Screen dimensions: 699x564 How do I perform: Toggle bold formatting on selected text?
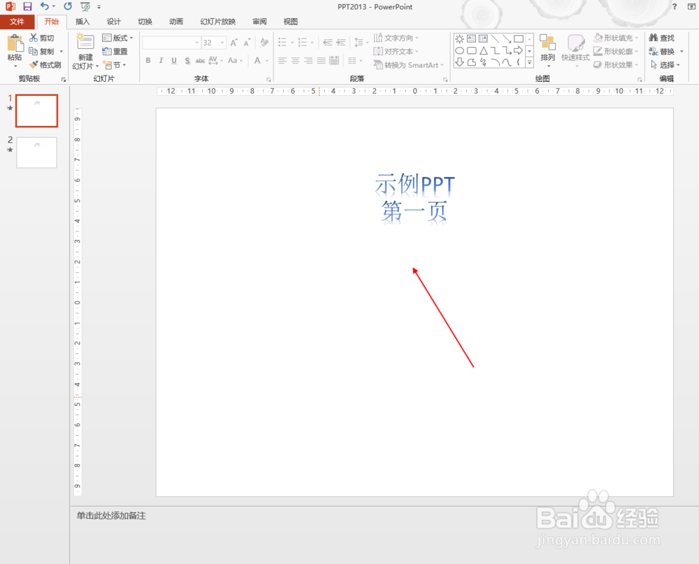pyautogui.click(x=147, y=61)
